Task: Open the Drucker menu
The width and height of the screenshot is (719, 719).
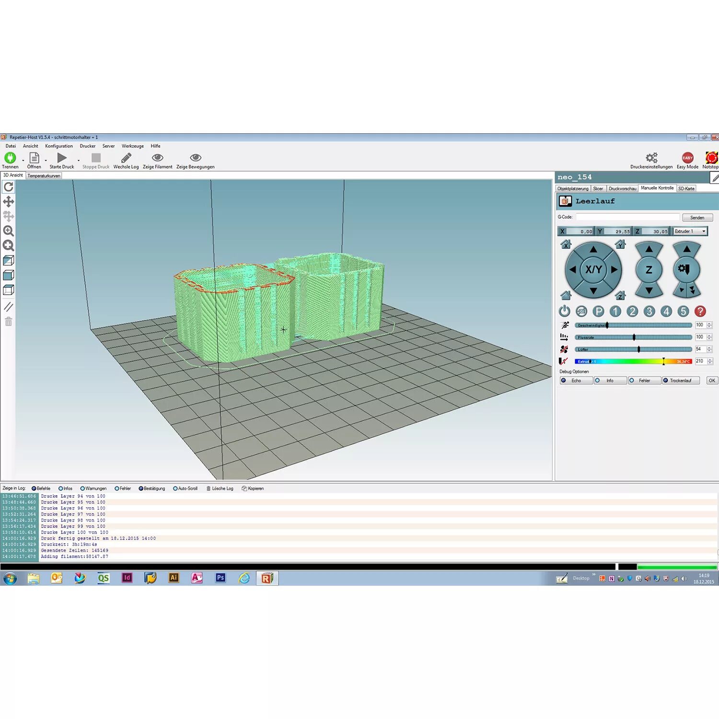Action: 88,146
